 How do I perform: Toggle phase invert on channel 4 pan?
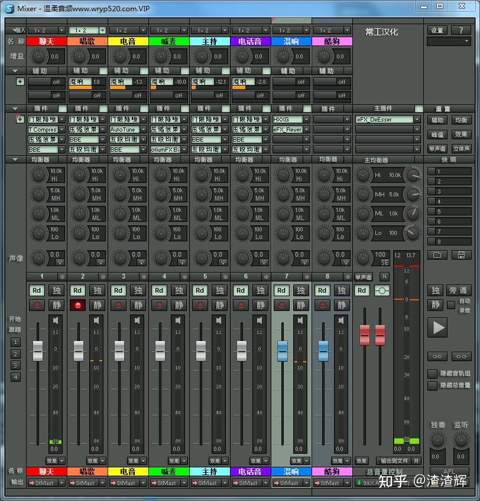tap(183, 263)
